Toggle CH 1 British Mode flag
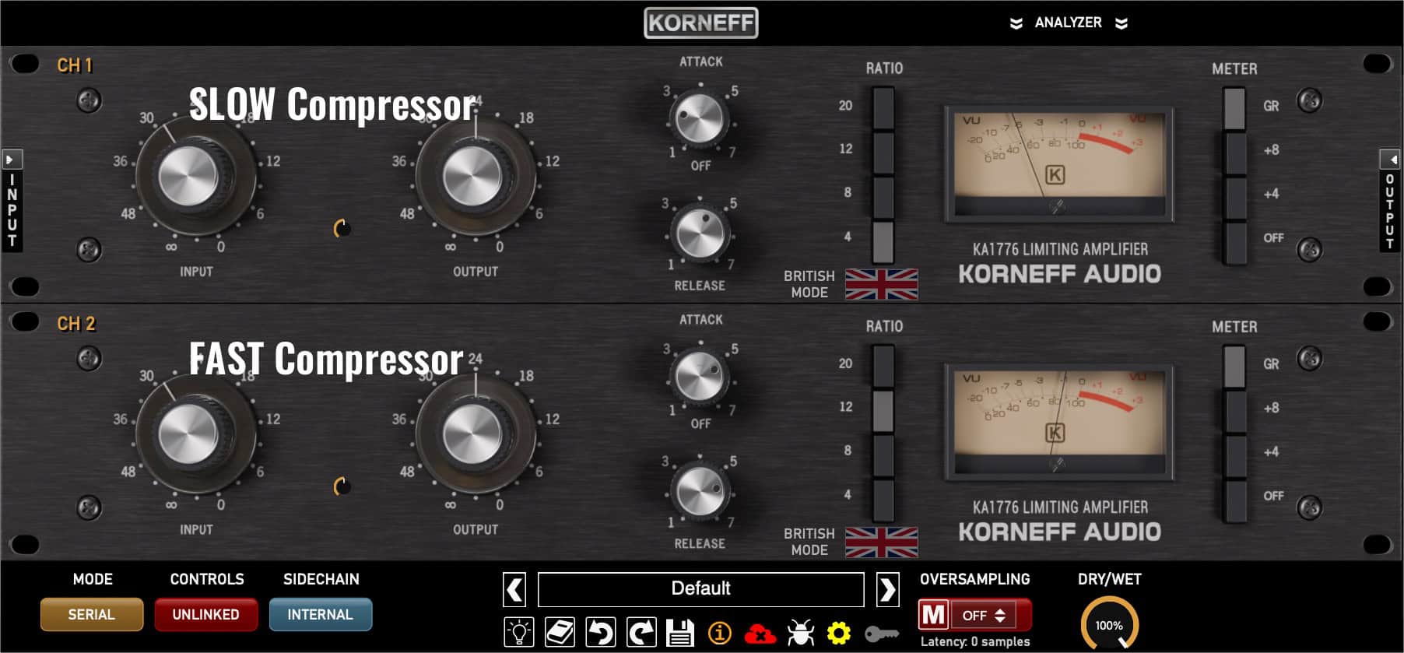The image size is (1404, 653). pyautogui.click(x=881, y=284)
